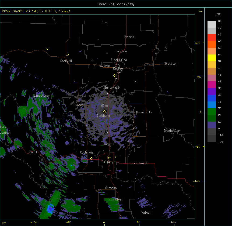This screenshot has width=232, height=226.
Task: Click the yellow diamond marker above RockyMH
Action: [67, 55]
